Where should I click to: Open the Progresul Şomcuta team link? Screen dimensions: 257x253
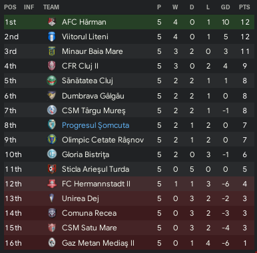[95, 125]
